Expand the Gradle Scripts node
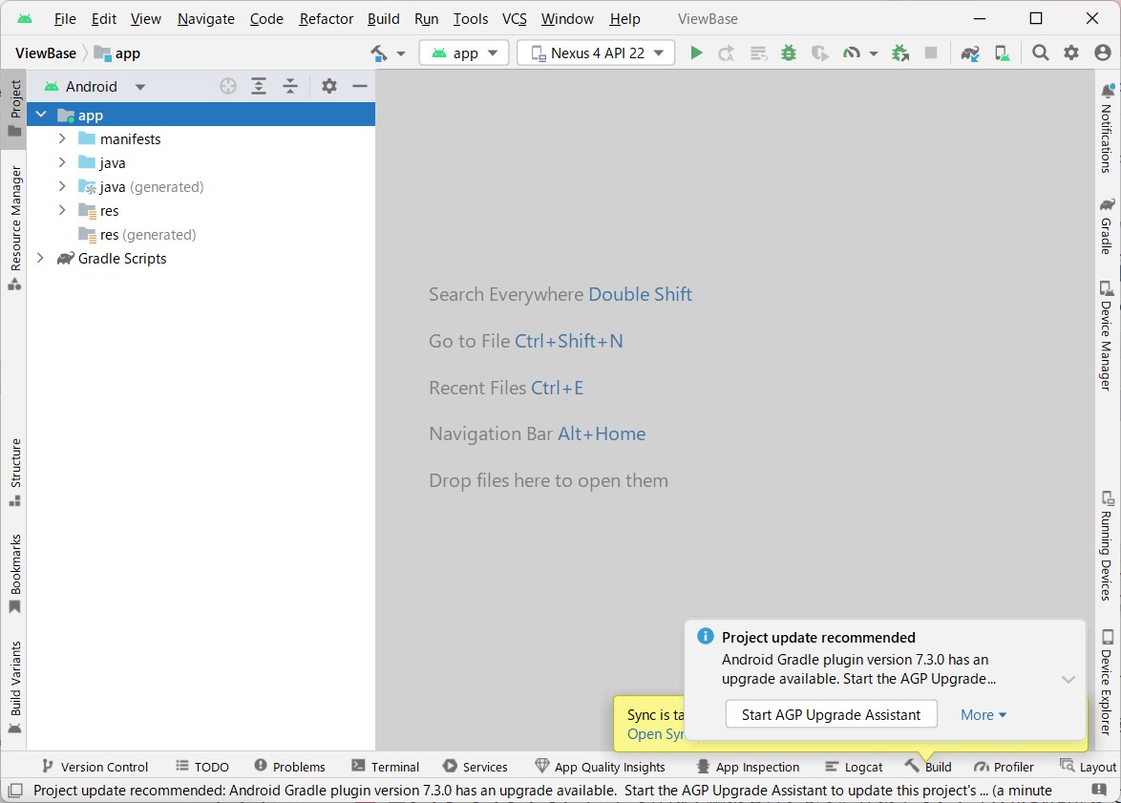 coord(40,258)
